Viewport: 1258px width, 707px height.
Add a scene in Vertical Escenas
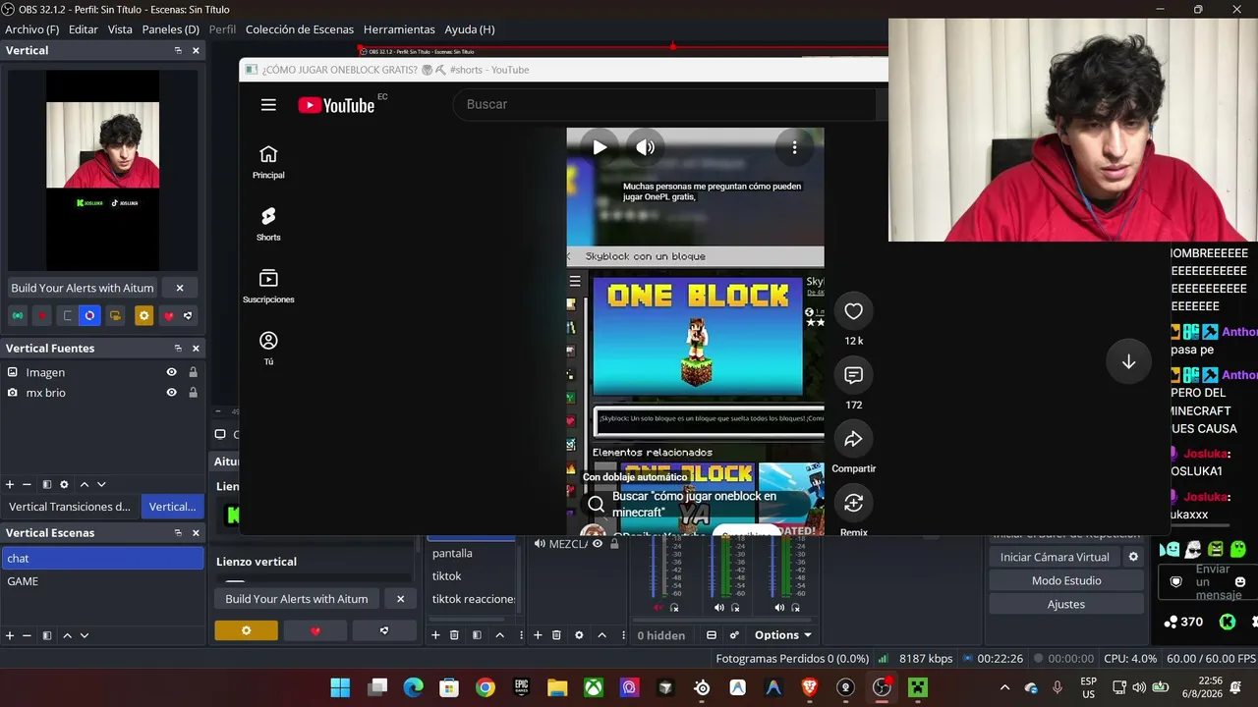tap(10, 635)
